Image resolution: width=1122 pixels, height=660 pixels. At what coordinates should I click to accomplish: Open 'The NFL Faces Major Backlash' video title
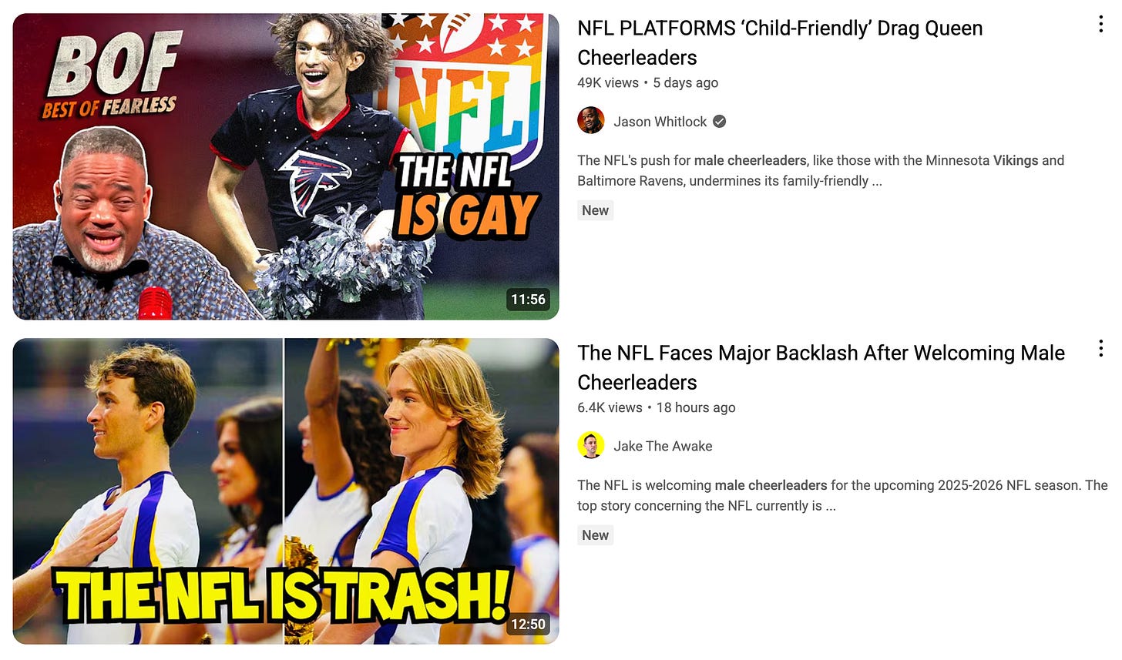tap(821, 367)
